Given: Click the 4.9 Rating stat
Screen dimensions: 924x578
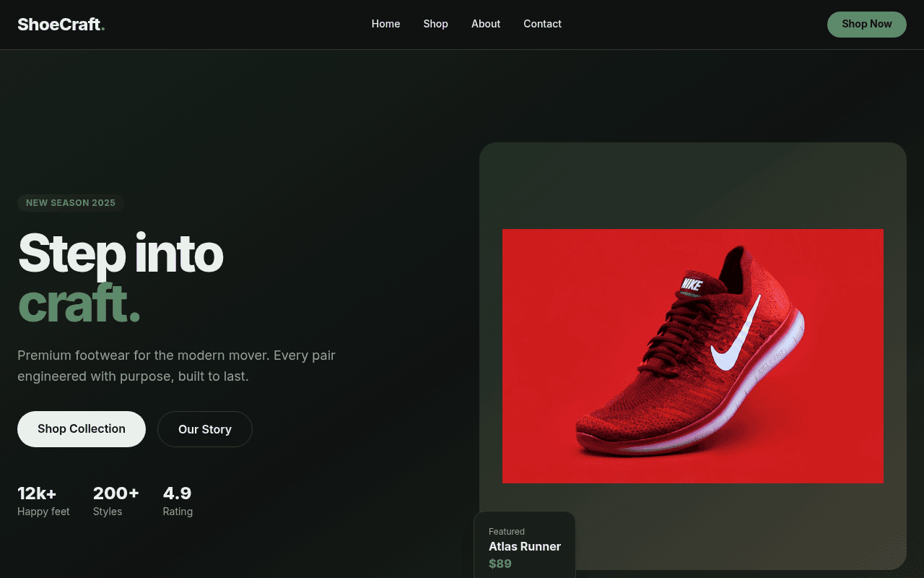Looking at the screenshot, I should [178, 501].
